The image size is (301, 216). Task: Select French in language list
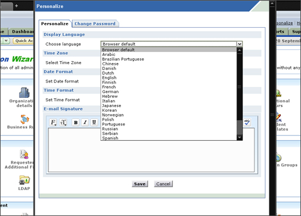tap(169, 87)
